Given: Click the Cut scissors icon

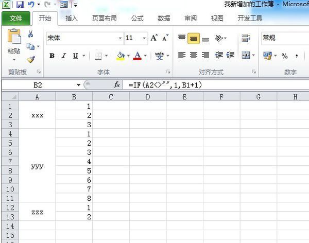Looking at the screenshot, I should (x=30, y=34).
